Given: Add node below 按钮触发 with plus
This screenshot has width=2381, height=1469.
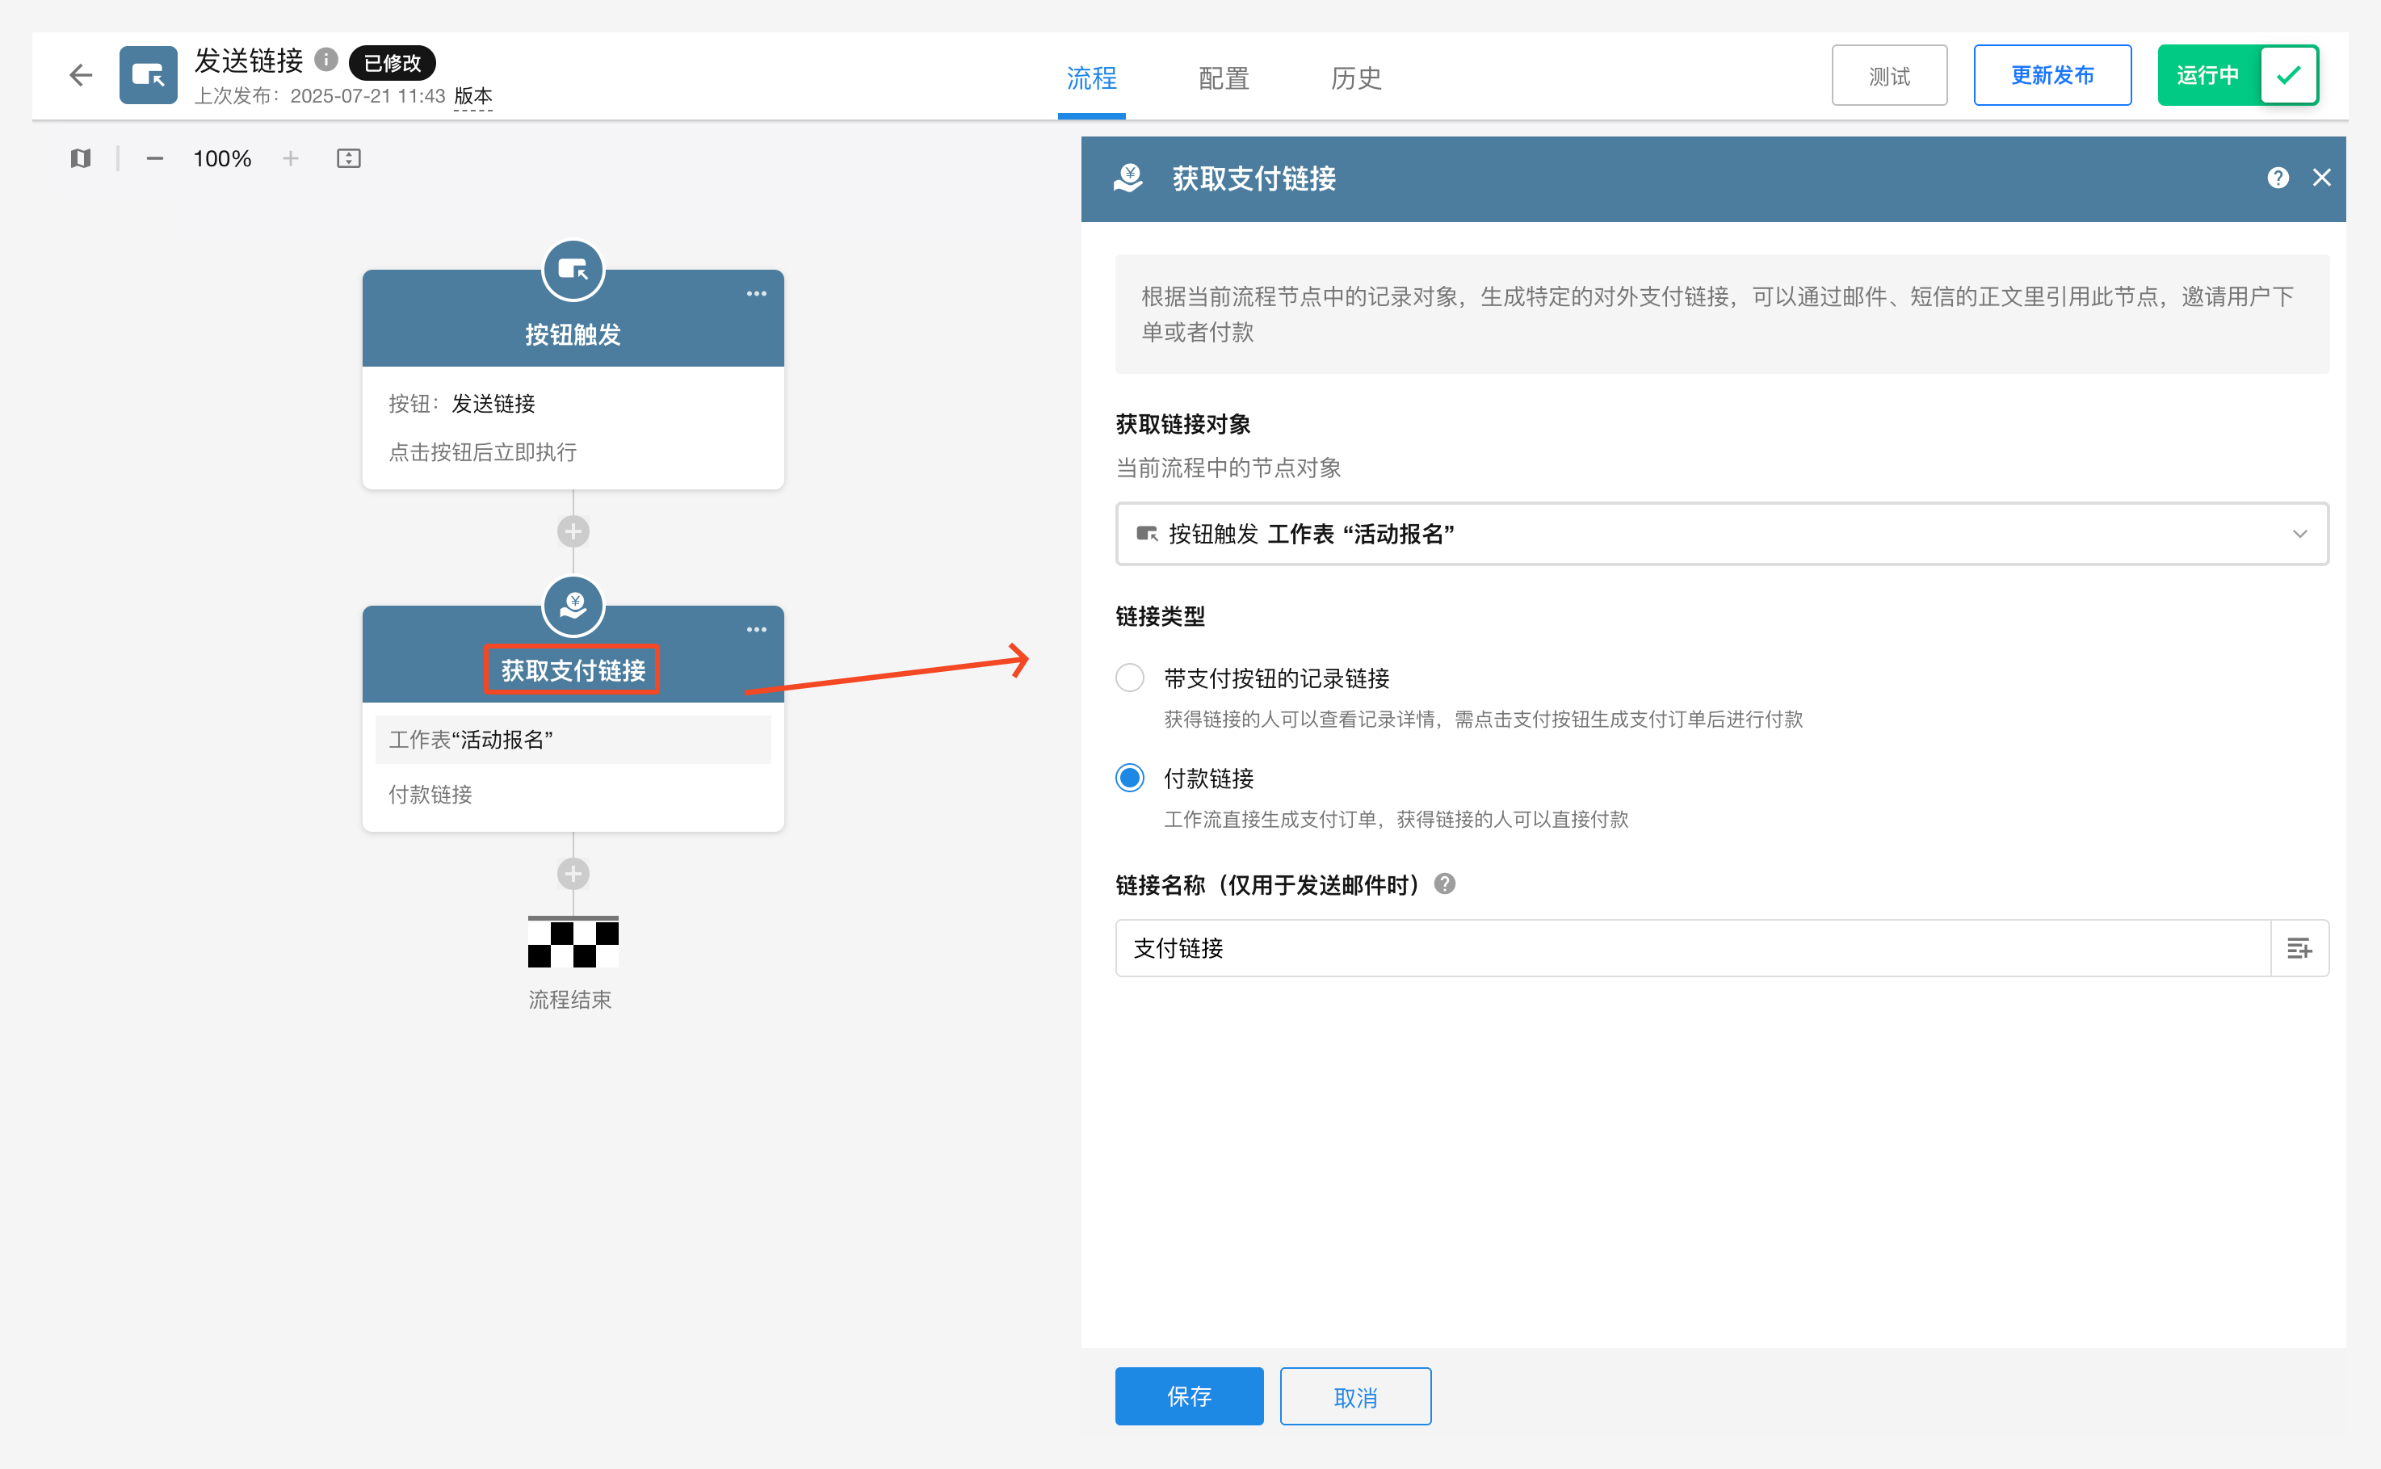Looking at the screenshot, I should [573, 531].
